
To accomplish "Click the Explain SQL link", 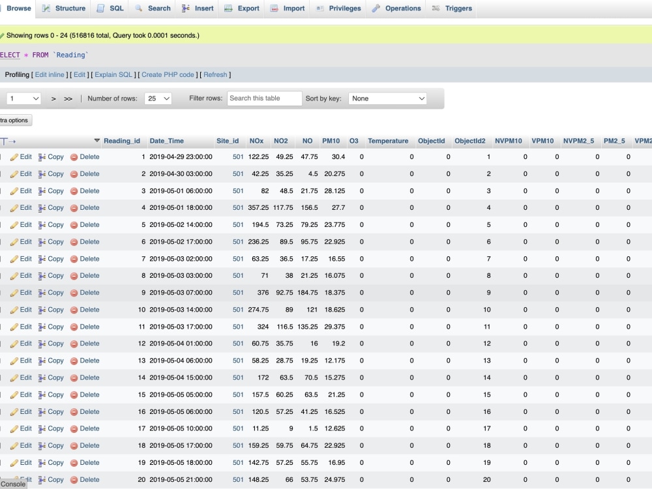I will point(113,75).
